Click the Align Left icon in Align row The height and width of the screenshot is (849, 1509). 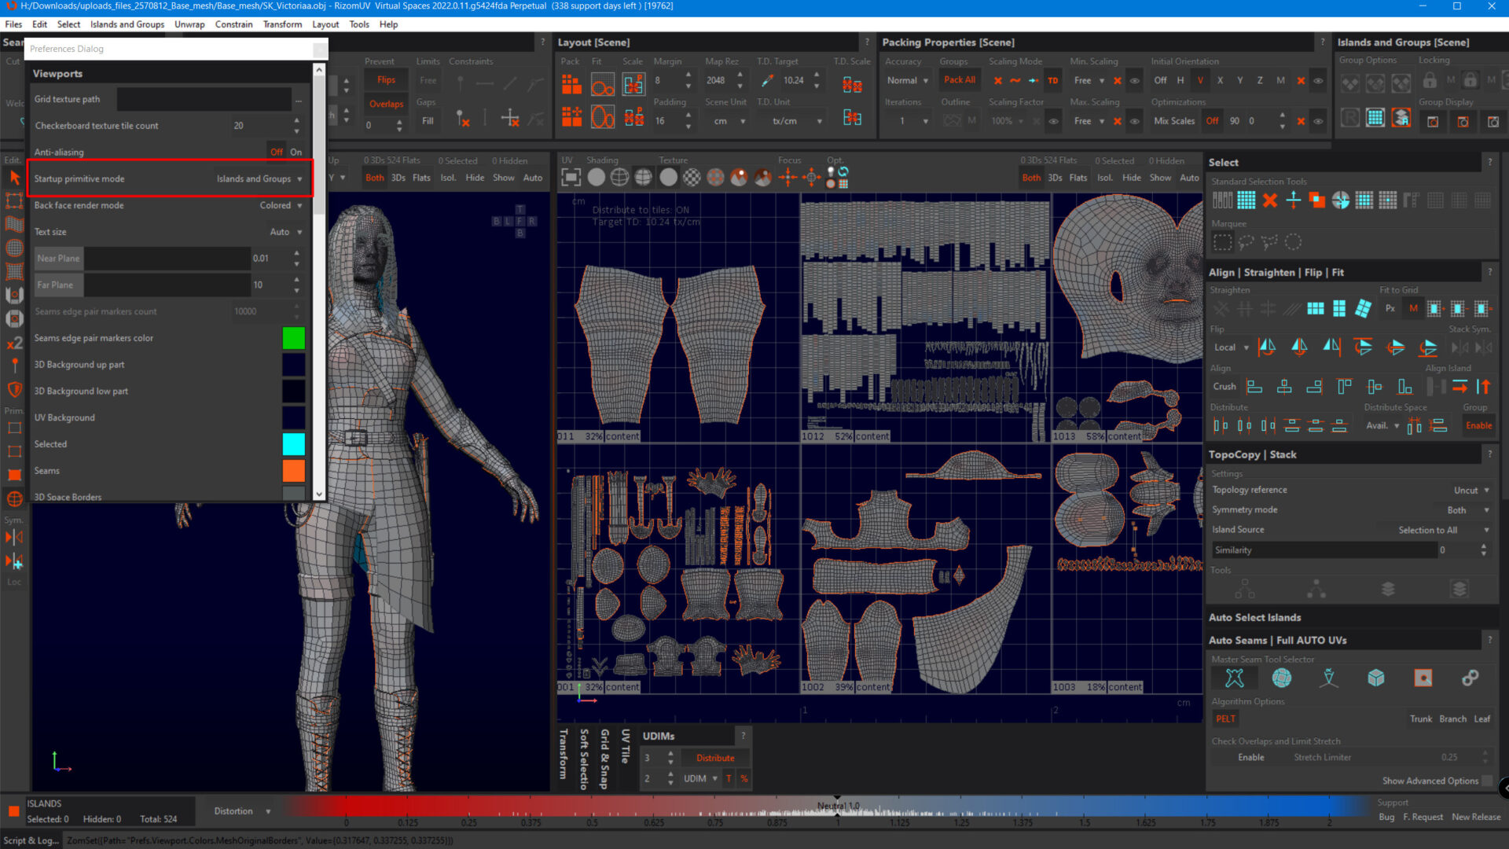point(1254,386)
